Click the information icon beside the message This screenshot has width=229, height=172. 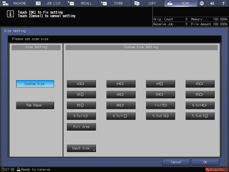(10, 14)
